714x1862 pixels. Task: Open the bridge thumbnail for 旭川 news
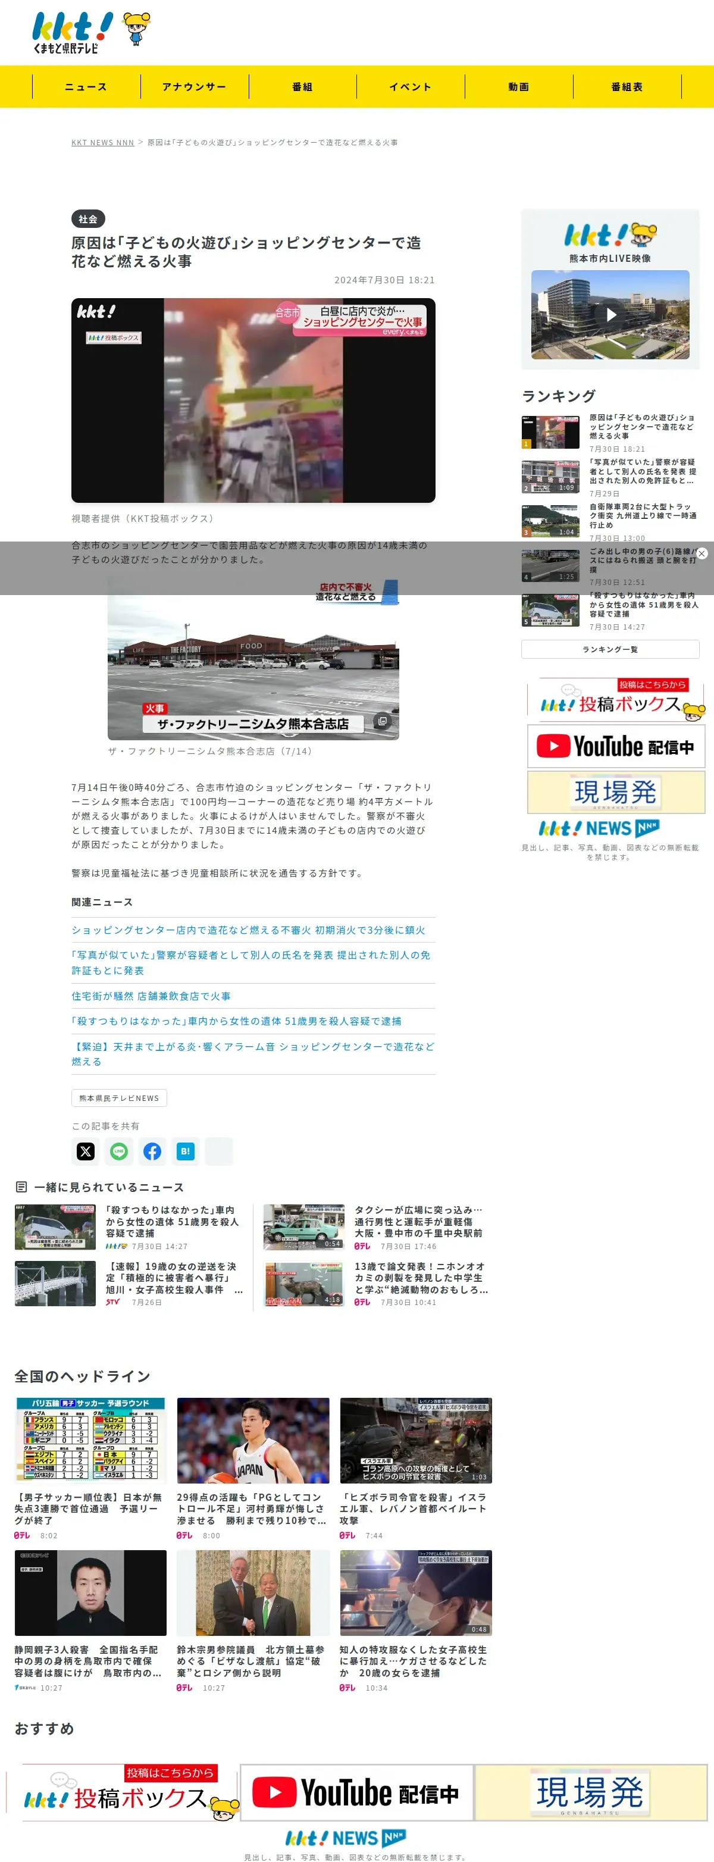[55, 1283]
